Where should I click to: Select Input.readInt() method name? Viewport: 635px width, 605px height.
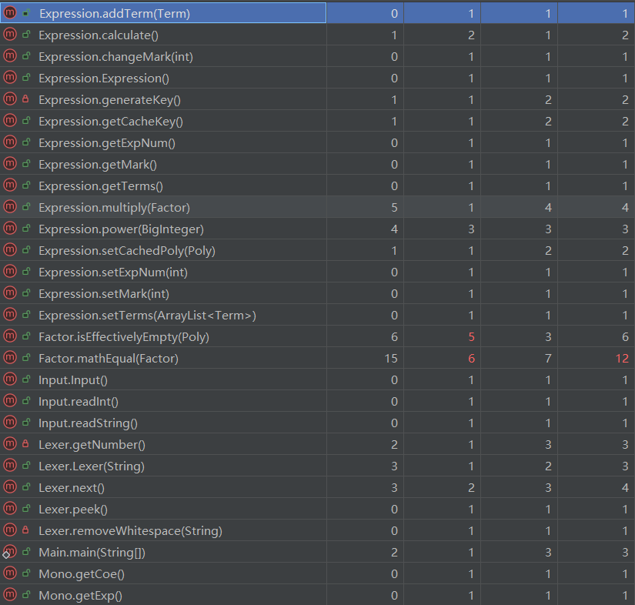coord(79,401)
